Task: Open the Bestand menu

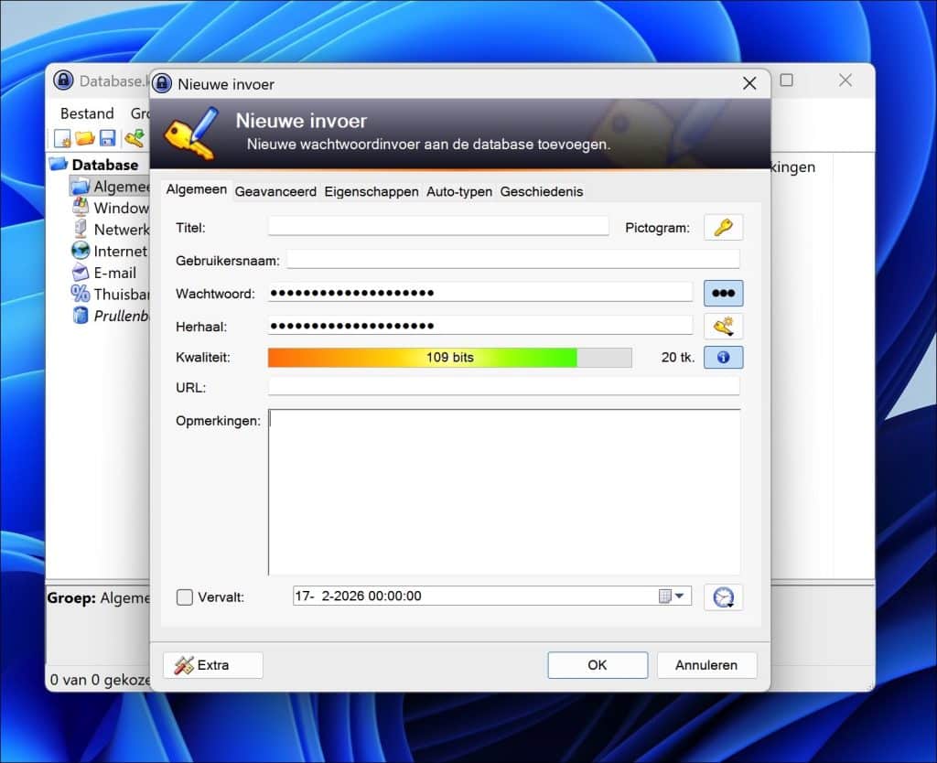Action: point(86,113)
